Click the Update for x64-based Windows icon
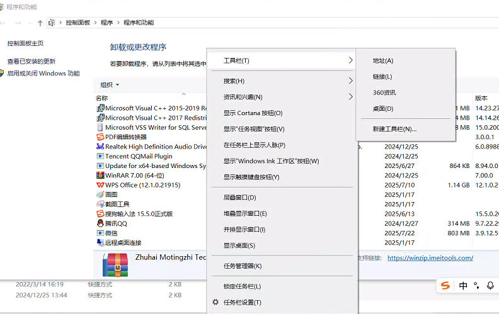The height and width of the screenshot is (314, 499). click(x=100, y=166)
